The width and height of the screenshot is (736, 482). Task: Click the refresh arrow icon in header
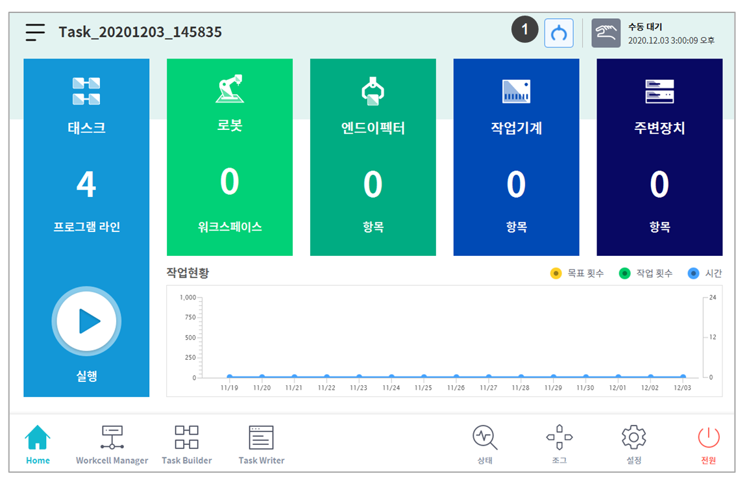558,32
